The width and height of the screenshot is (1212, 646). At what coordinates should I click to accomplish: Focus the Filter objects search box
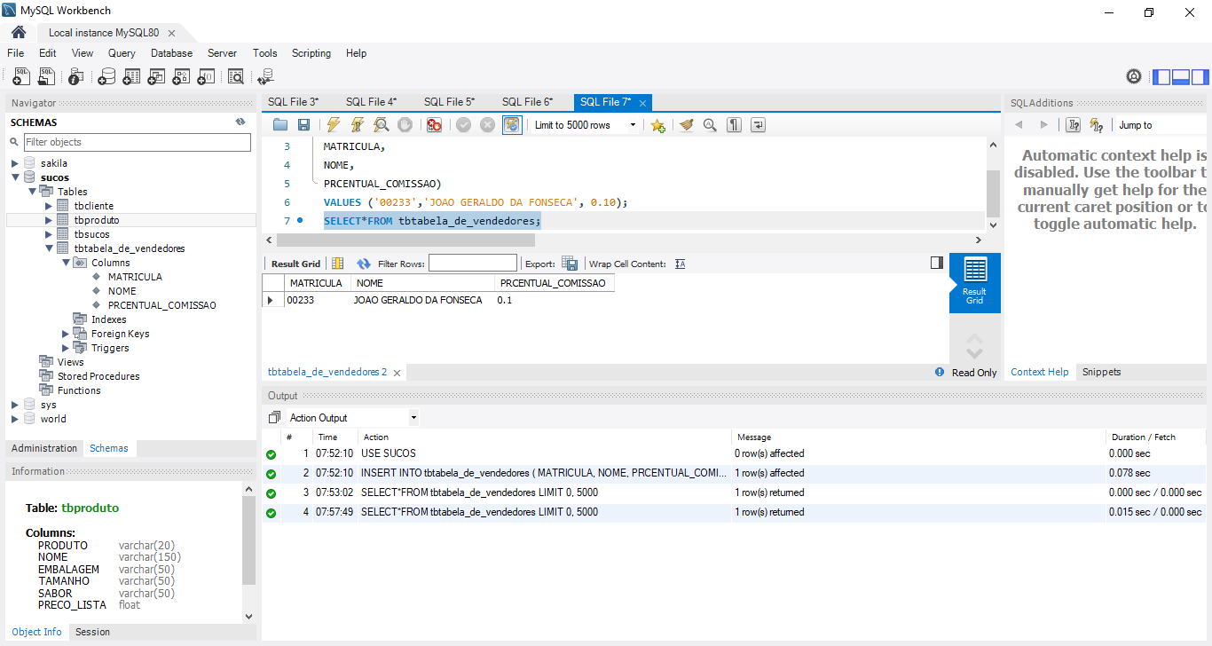click(138, 142)
